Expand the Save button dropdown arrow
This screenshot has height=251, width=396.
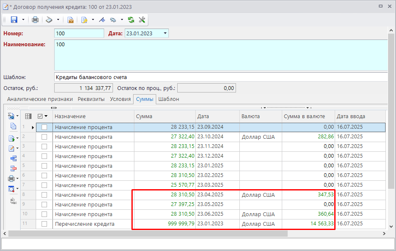tap(23, 20)
